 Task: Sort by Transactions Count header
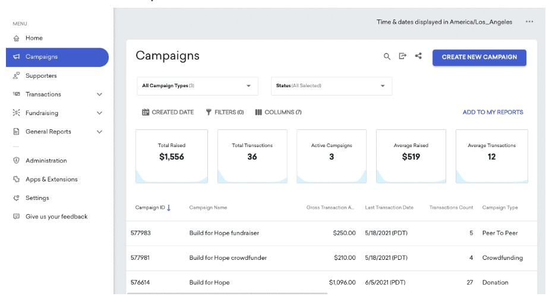point(451,208)
